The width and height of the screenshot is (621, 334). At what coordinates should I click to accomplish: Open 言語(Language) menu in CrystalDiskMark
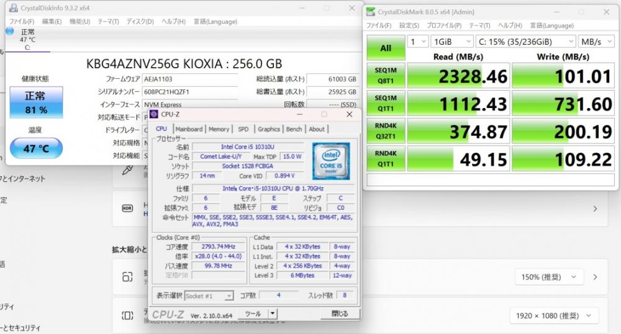(x=551, y=25)
